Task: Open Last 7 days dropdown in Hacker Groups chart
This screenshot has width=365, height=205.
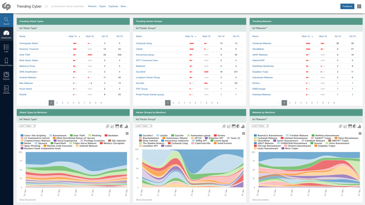Action: (143, 126)
